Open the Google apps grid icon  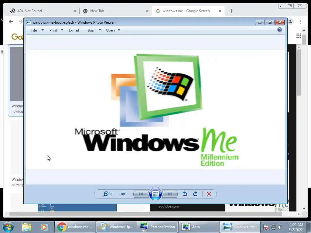coord(299,36)
